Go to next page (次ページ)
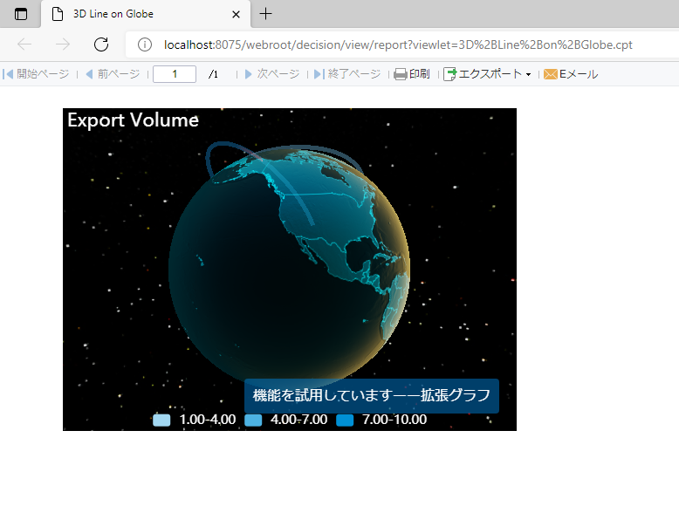This screenshot has width=679, height=506. click(272, 74)
